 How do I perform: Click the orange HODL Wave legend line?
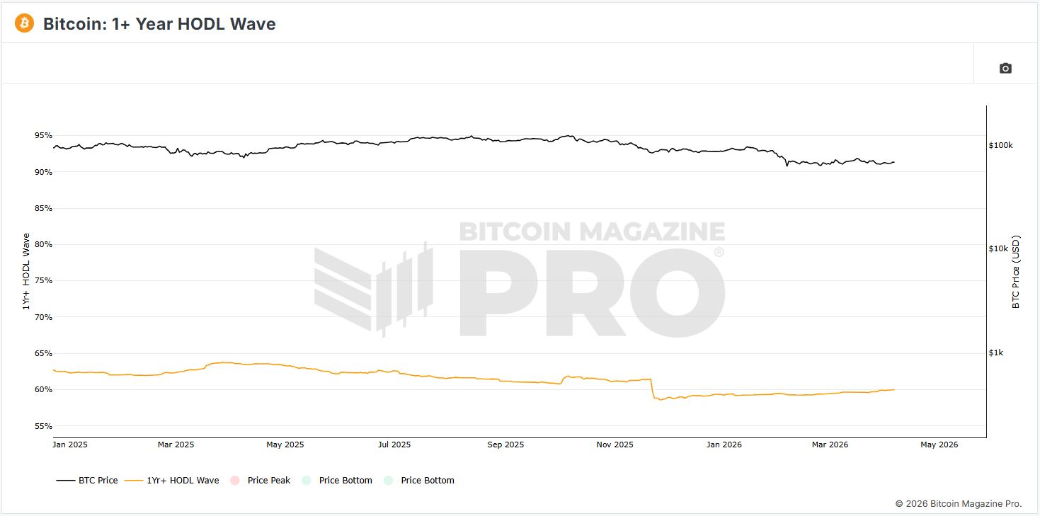coord(134,481)
